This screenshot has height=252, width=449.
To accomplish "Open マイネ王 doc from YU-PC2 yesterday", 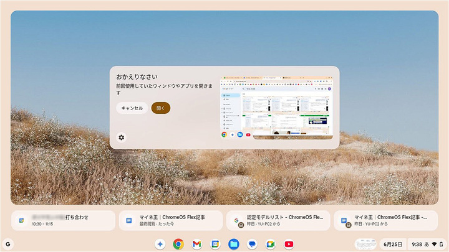I will pyautogui.click(x=386, y=220).
